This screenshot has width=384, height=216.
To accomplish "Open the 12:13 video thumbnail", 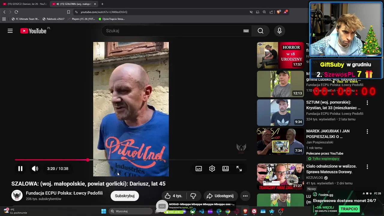I will [280, 84].
